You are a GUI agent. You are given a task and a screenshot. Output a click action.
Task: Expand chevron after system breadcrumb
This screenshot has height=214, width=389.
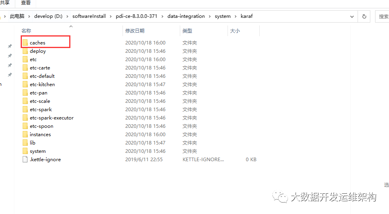(x=236, y=16)
